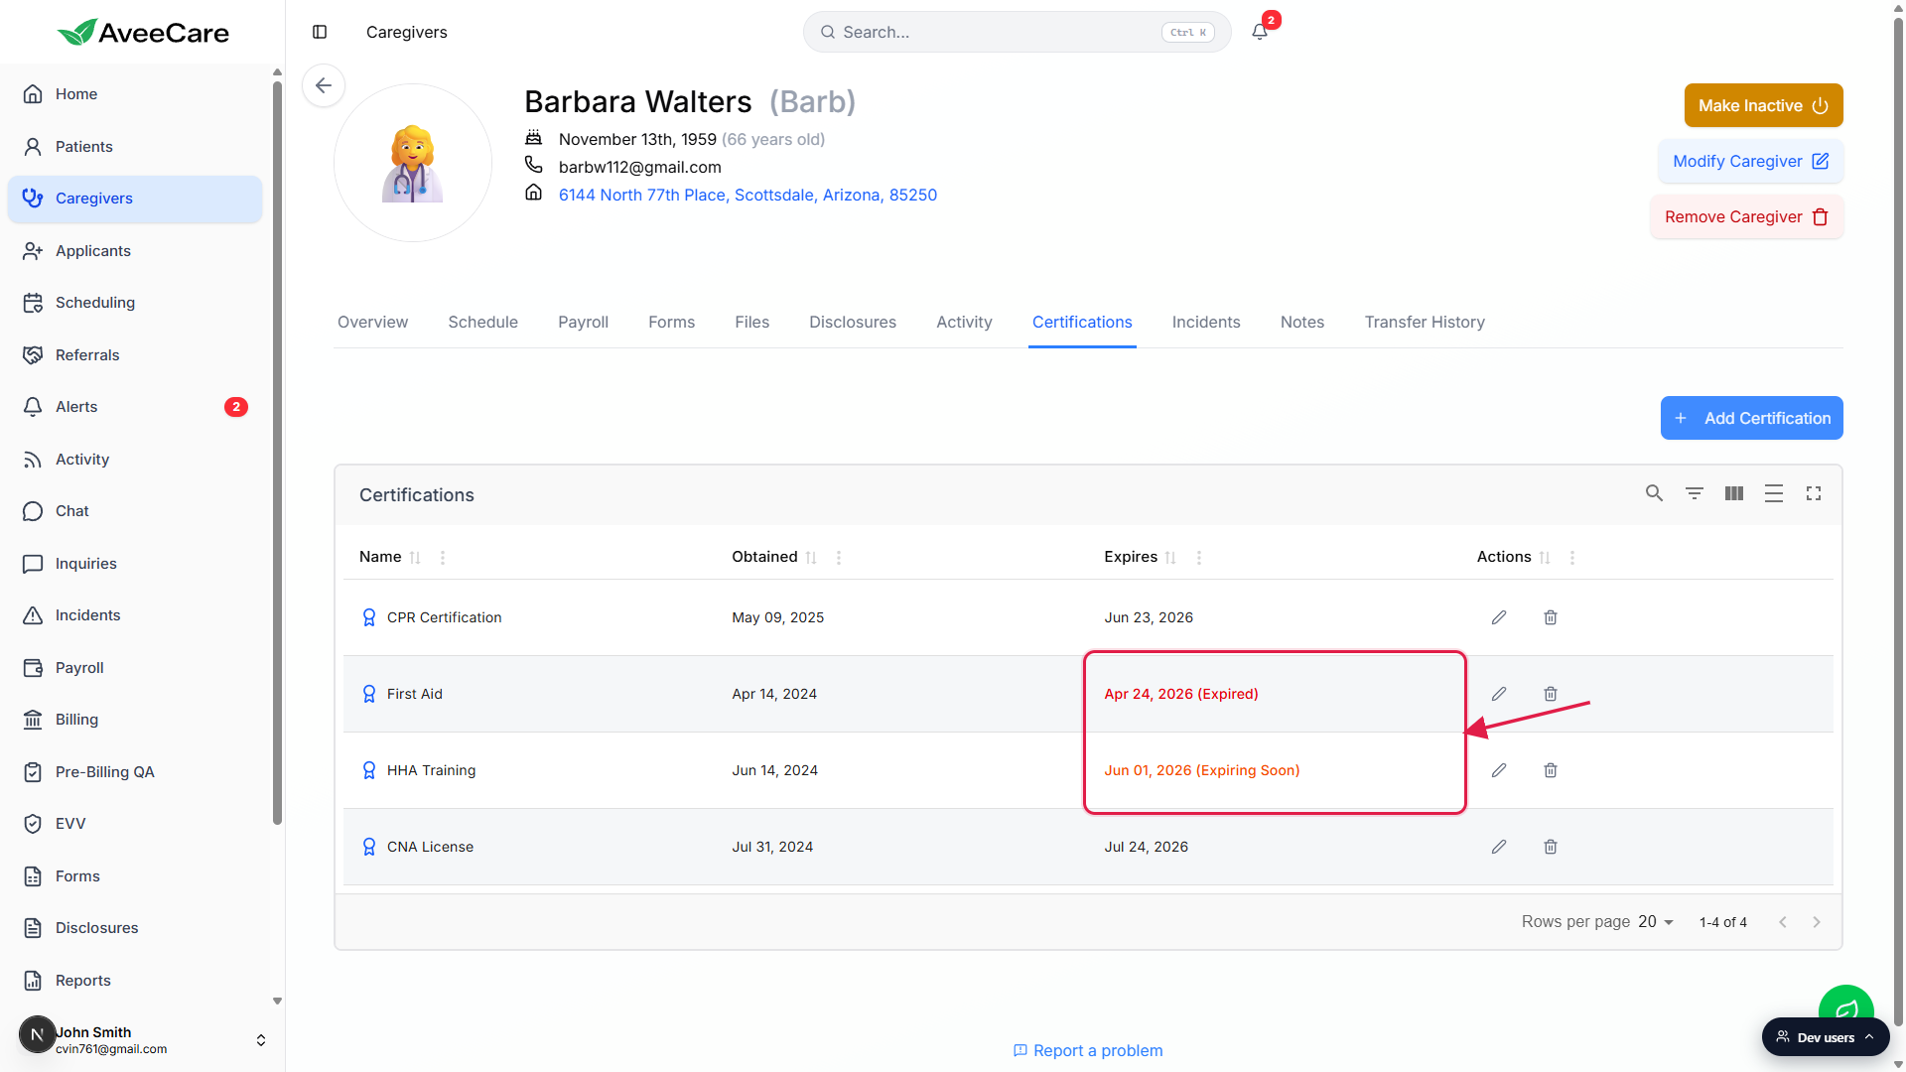Open Inquiries in sidebar
Screen dimensions: 1906x1072
(x=135, y=564)
